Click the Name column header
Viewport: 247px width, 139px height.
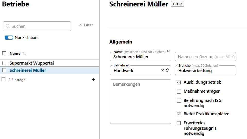coord(15,54)
